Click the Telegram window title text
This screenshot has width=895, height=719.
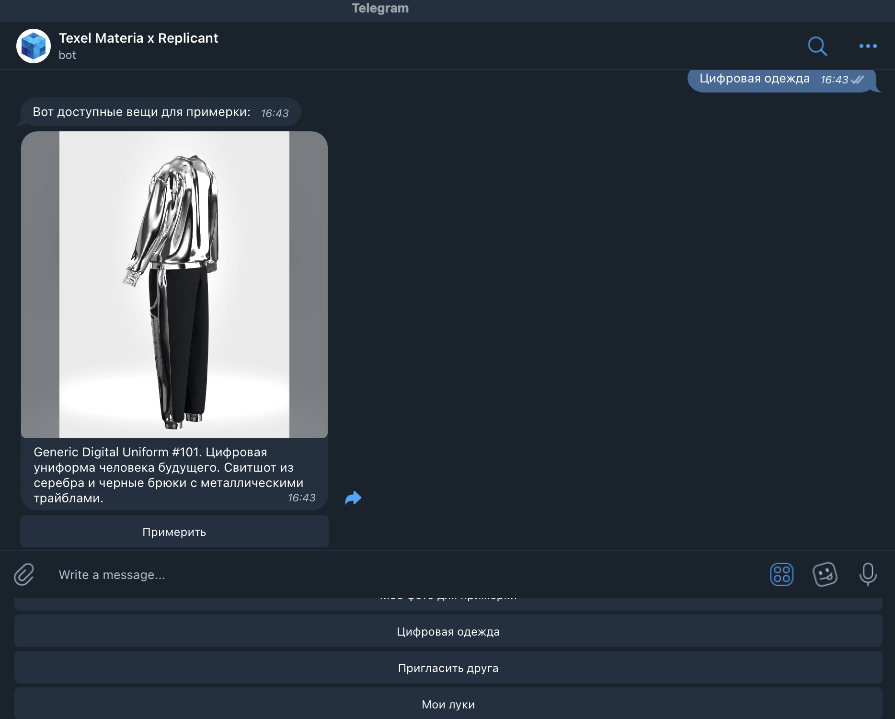pos(380,8)
